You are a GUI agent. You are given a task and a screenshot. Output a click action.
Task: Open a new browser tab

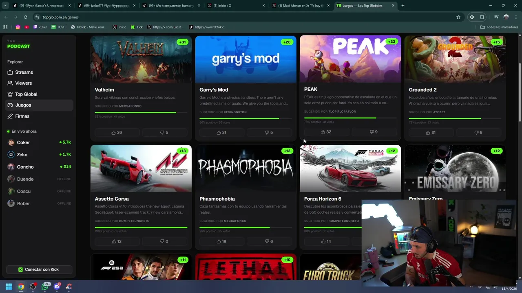point(403,6)
